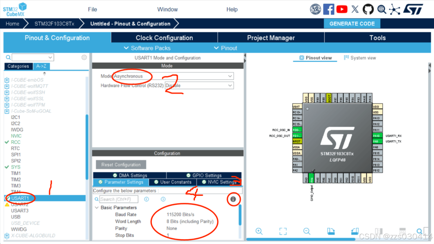Open the YouTube channel icon

pyautogui.click(x=342, y=9)
